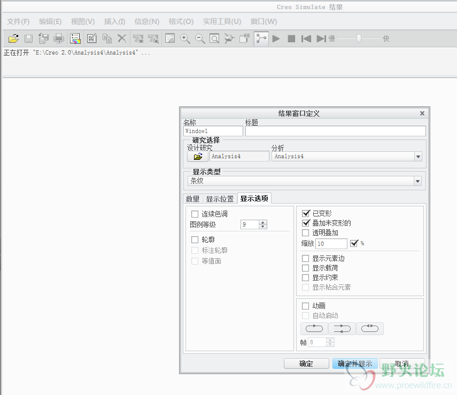Screen dimensions: 457x395
Task: Click the Refit zoom-to-window icon
Action: point(214,38)
